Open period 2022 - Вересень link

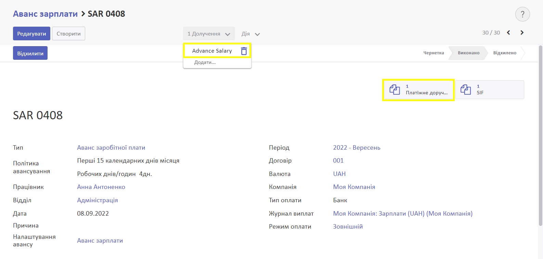pos(357,148)
